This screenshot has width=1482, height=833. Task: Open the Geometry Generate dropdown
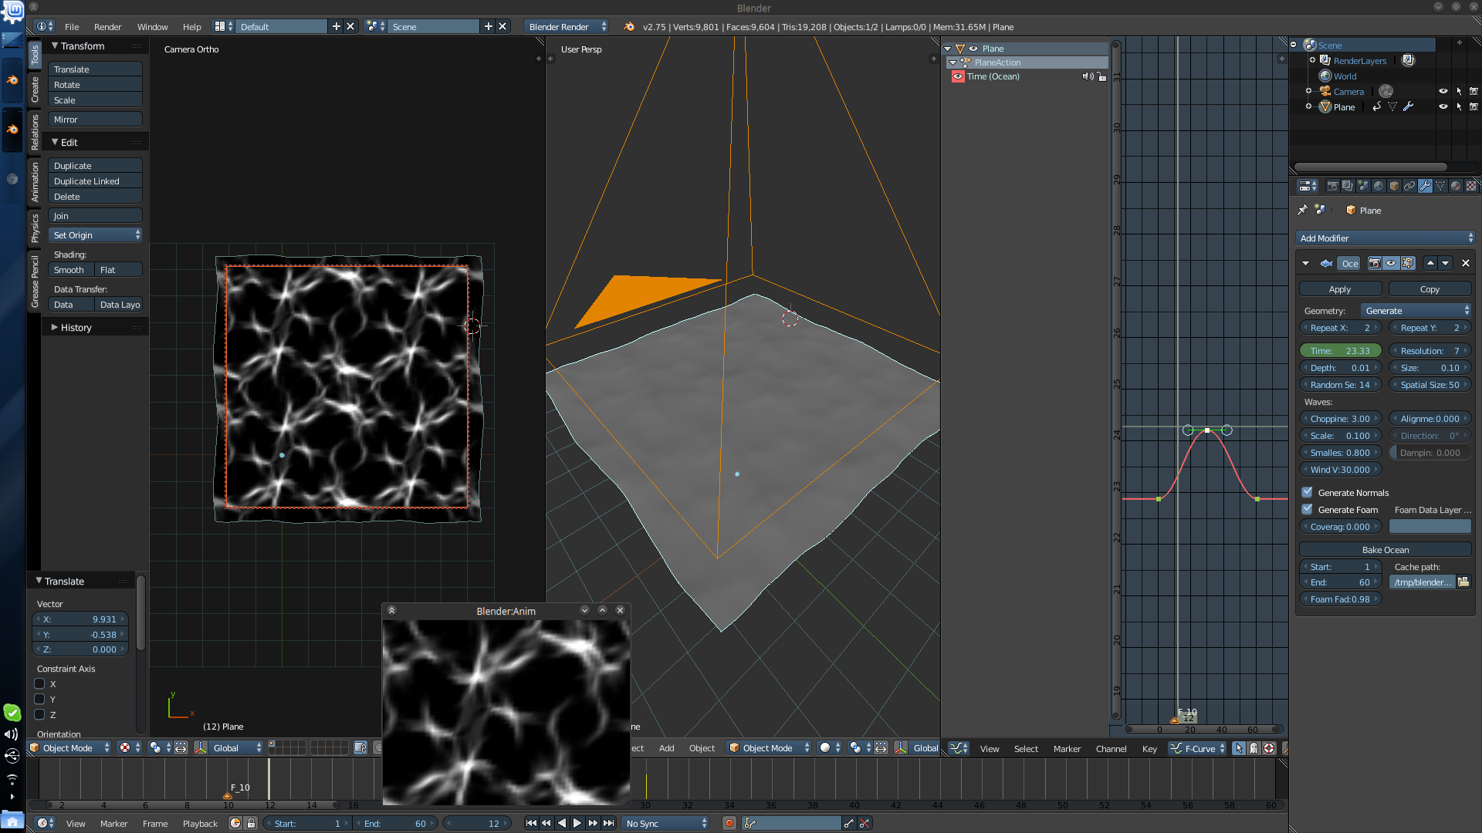tap(1416, 311)
